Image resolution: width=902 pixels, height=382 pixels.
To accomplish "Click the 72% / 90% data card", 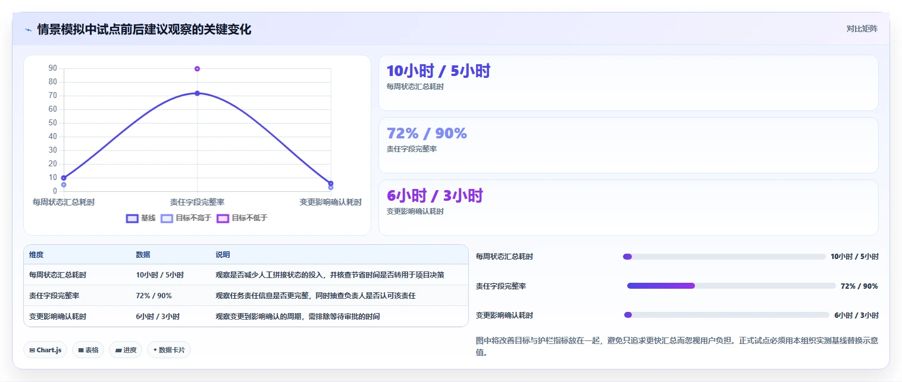I will [628, 146].
